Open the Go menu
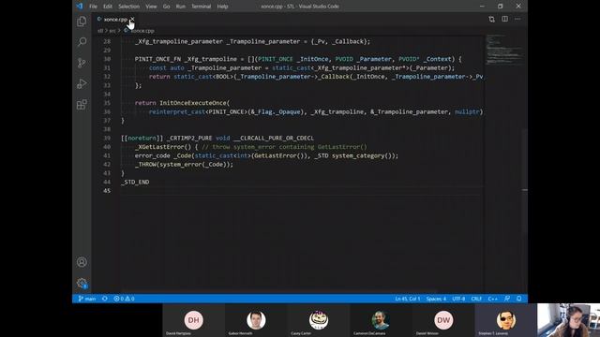Image resolution: width=600 pixels, height=337 pixels. pos(167,7)
